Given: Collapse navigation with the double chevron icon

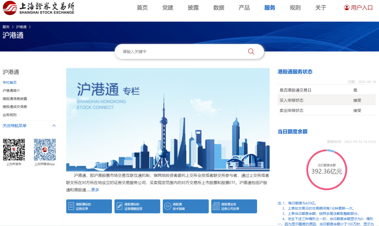Looking at the screenshot, I should tap(54, 125).
